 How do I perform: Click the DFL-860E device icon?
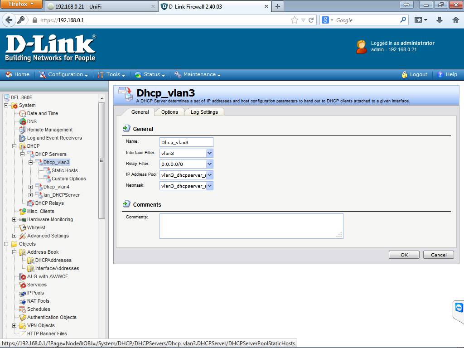[6, 98]
